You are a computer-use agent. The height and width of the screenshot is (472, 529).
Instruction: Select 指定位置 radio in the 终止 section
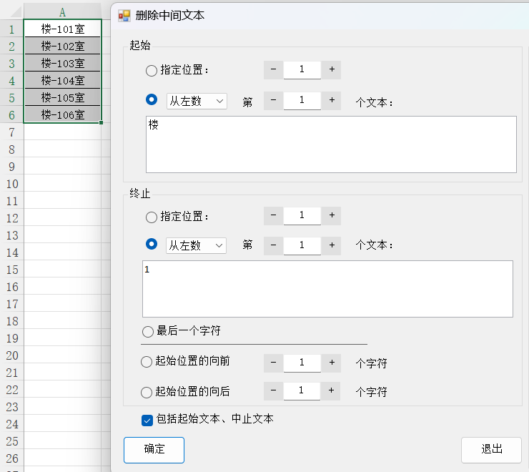click(151, 216)
